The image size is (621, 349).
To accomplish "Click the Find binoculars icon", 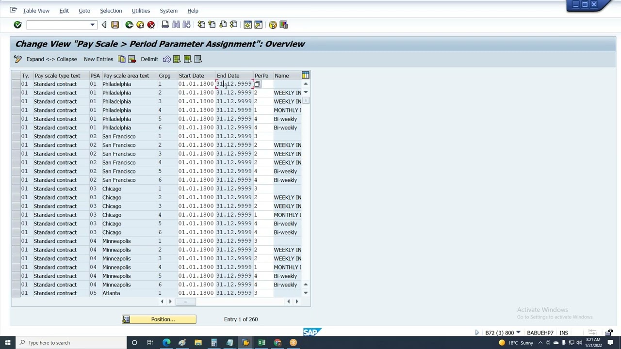I will 176,25.
